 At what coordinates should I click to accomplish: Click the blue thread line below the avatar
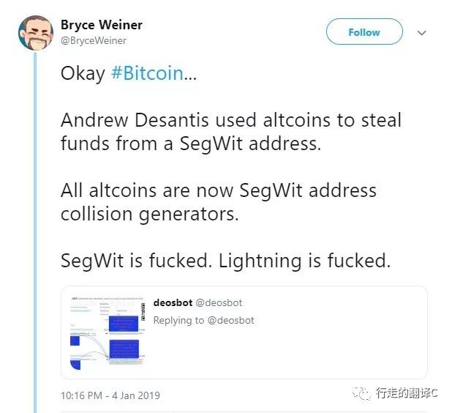35,232
